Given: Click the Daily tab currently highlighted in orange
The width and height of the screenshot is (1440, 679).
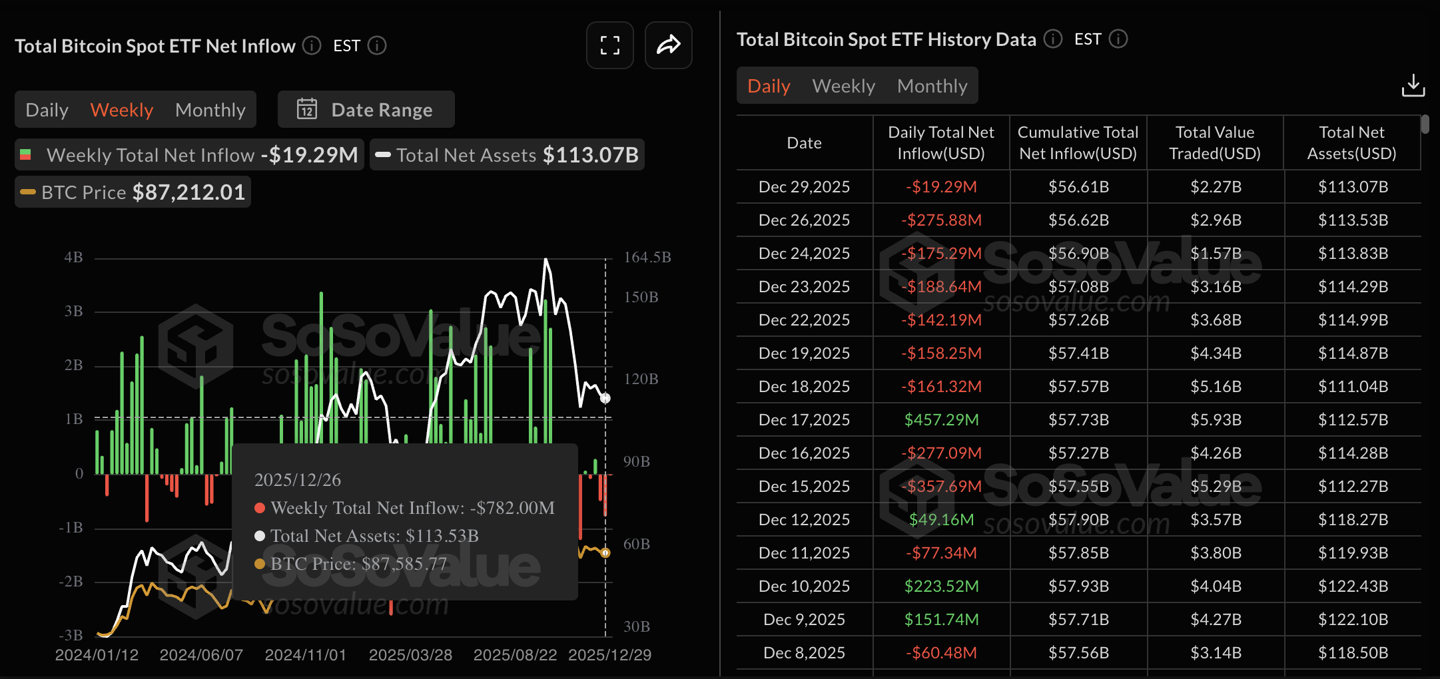Looking at the screenshot, I should (x=768, y=85).
